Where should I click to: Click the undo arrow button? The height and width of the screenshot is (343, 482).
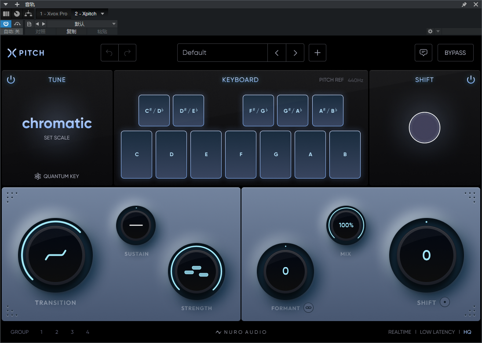pos(110,53)
